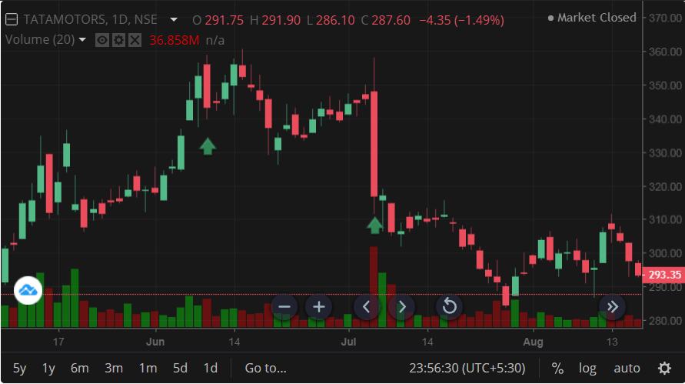Click the cloud logo on chart
This screenshot has height=384, width=685.
coord(28,290)
